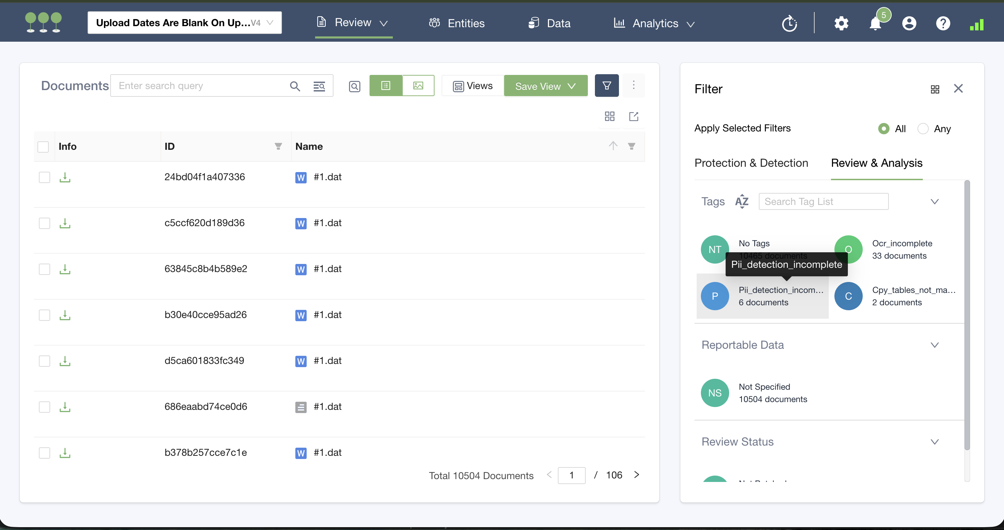Open the settings gear
Screen dimensions: 1004x530
[841, 24]
